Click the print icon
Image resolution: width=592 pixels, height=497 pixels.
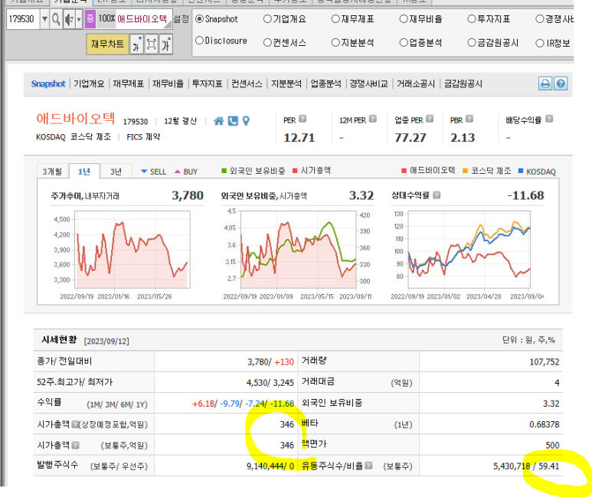[x=545, y=83]
